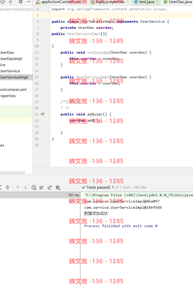
Task: Select applictionContext.xml in project tree
Action: 13,89
